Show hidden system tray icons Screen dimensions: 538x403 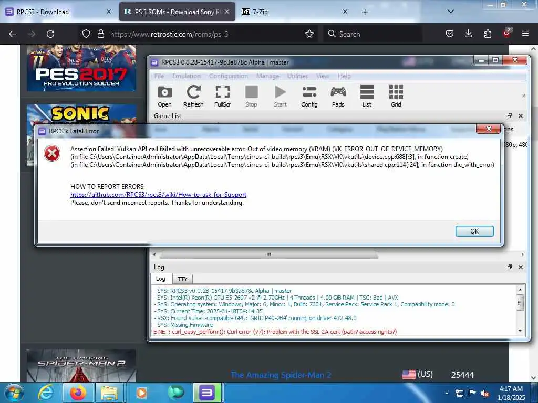tap(447, 393)
